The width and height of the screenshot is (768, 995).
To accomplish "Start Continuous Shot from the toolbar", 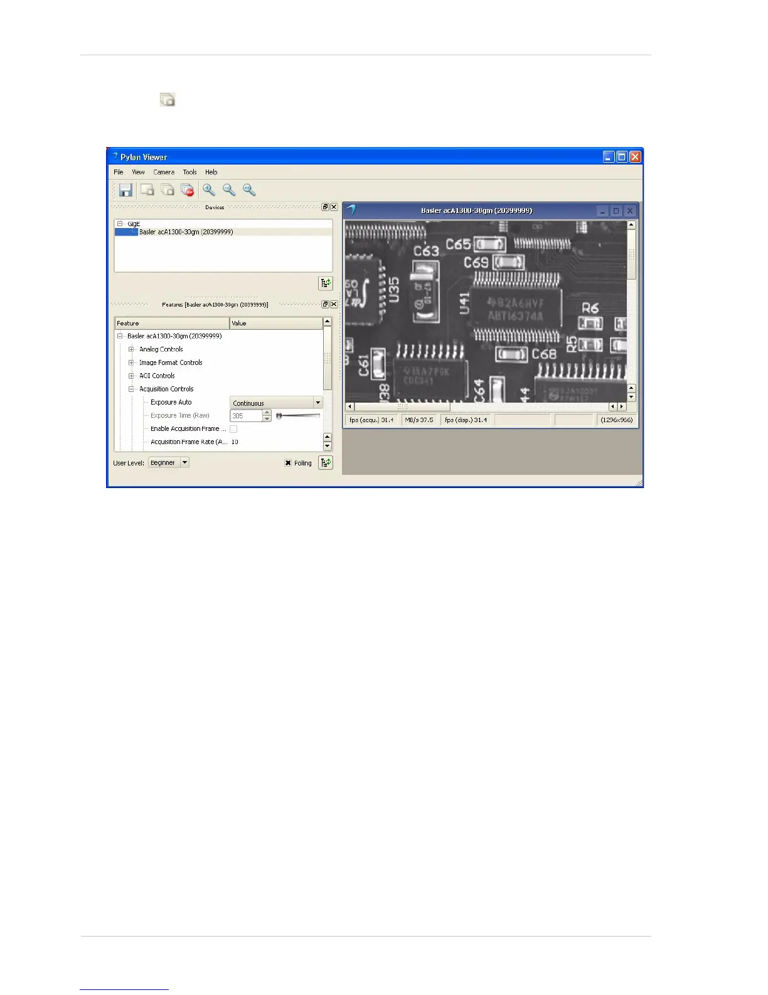I will click(x=168, y=190).
